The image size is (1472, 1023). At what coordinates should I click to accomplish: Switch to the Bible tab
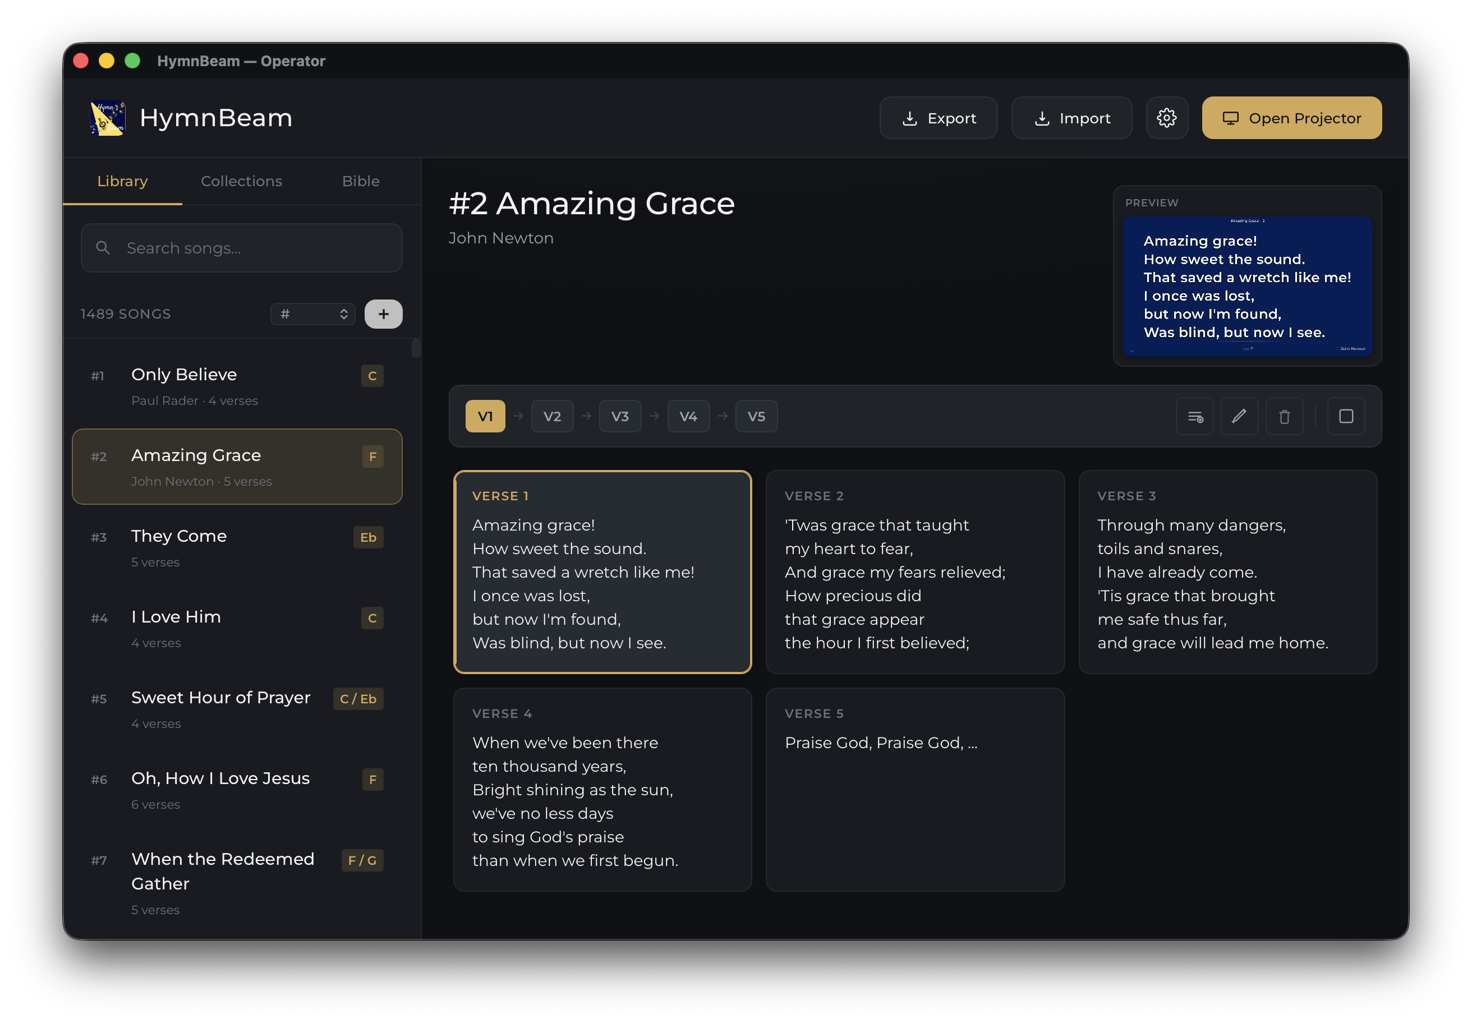pyautogui.click(x=361, y=181)
